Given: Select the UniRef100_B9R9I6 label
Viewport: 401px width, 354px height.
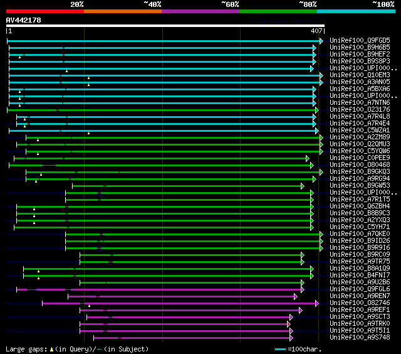Looking at the screenshot, I should (x=360, y=248).
